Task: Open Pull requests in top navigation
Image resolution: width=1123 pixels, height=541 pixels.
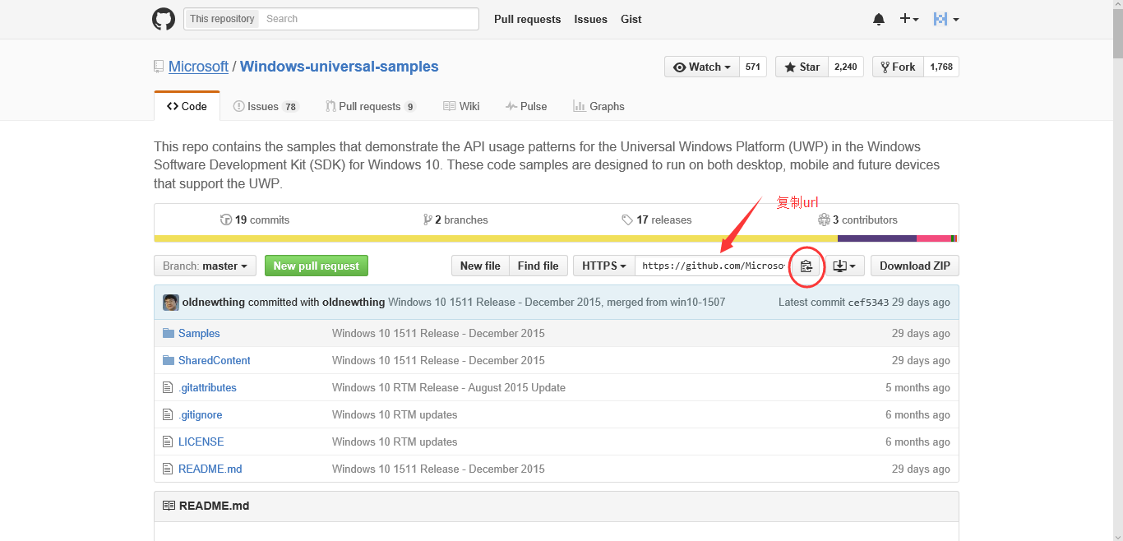Action: 527,19
